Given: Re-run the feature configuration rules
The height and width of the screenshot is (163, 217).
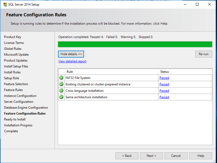Looking at the screenshot, I should [204, 54].
